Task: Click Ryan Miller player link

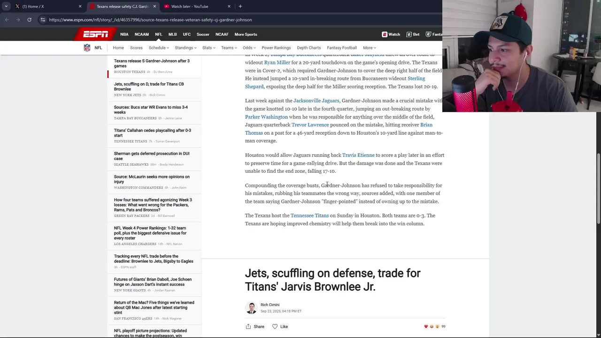Action: point(277,62)
